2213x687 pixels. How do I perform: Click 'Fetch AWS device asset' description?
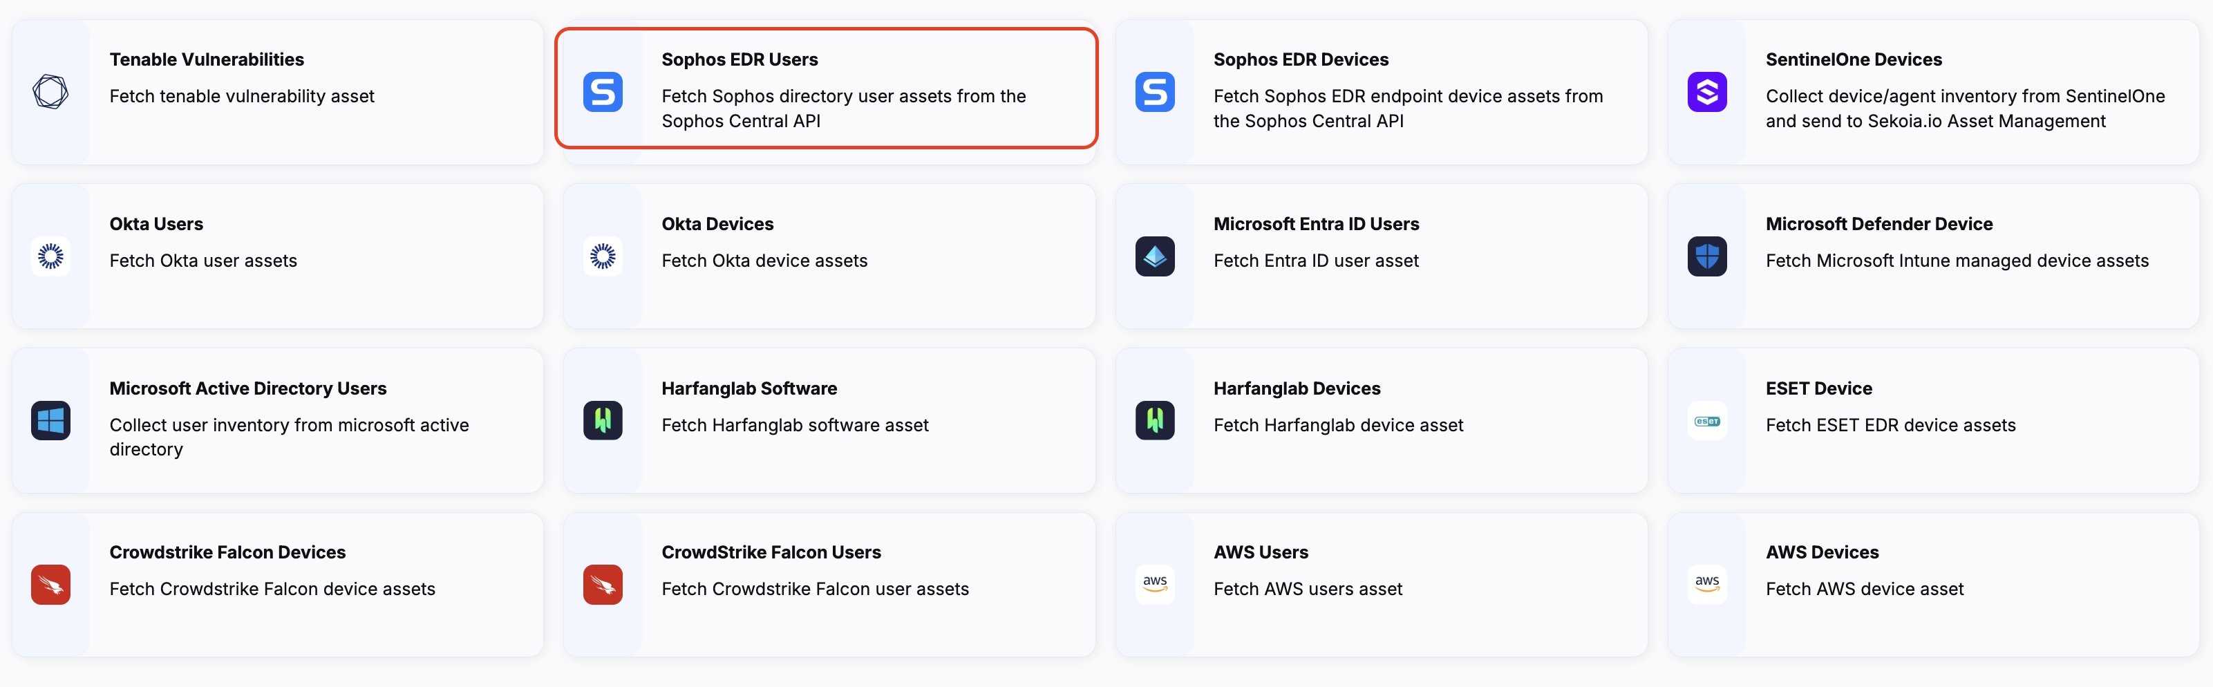pos(1864,589)
